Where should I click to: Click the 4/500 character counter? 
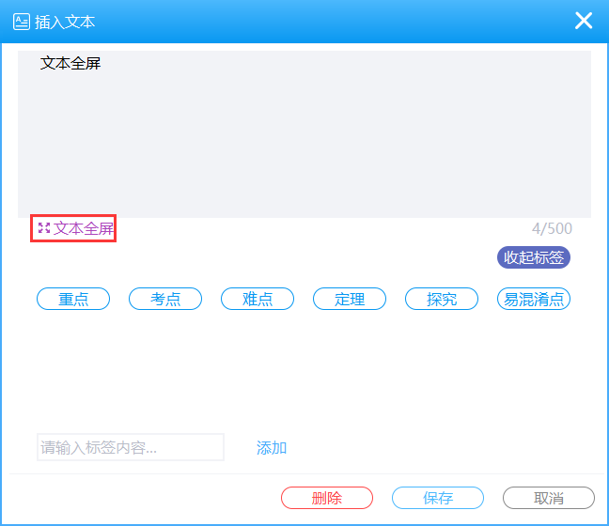point(552,228)
